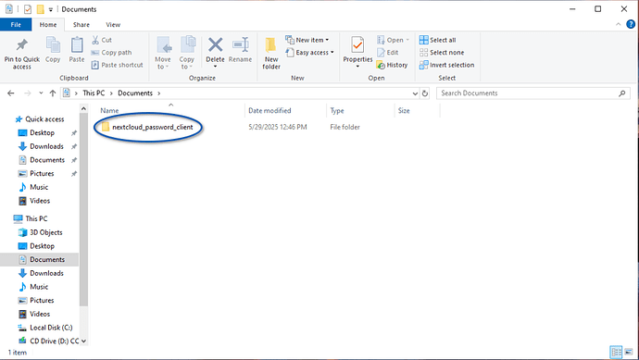Open Music under Quick access

(x=33, y=187)
